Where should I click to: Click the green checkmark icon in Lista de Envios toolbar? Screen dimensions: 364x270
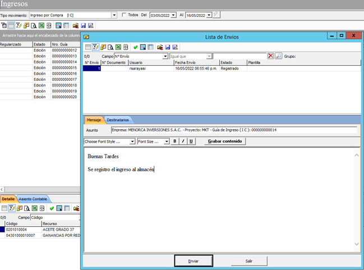point(136,47)
